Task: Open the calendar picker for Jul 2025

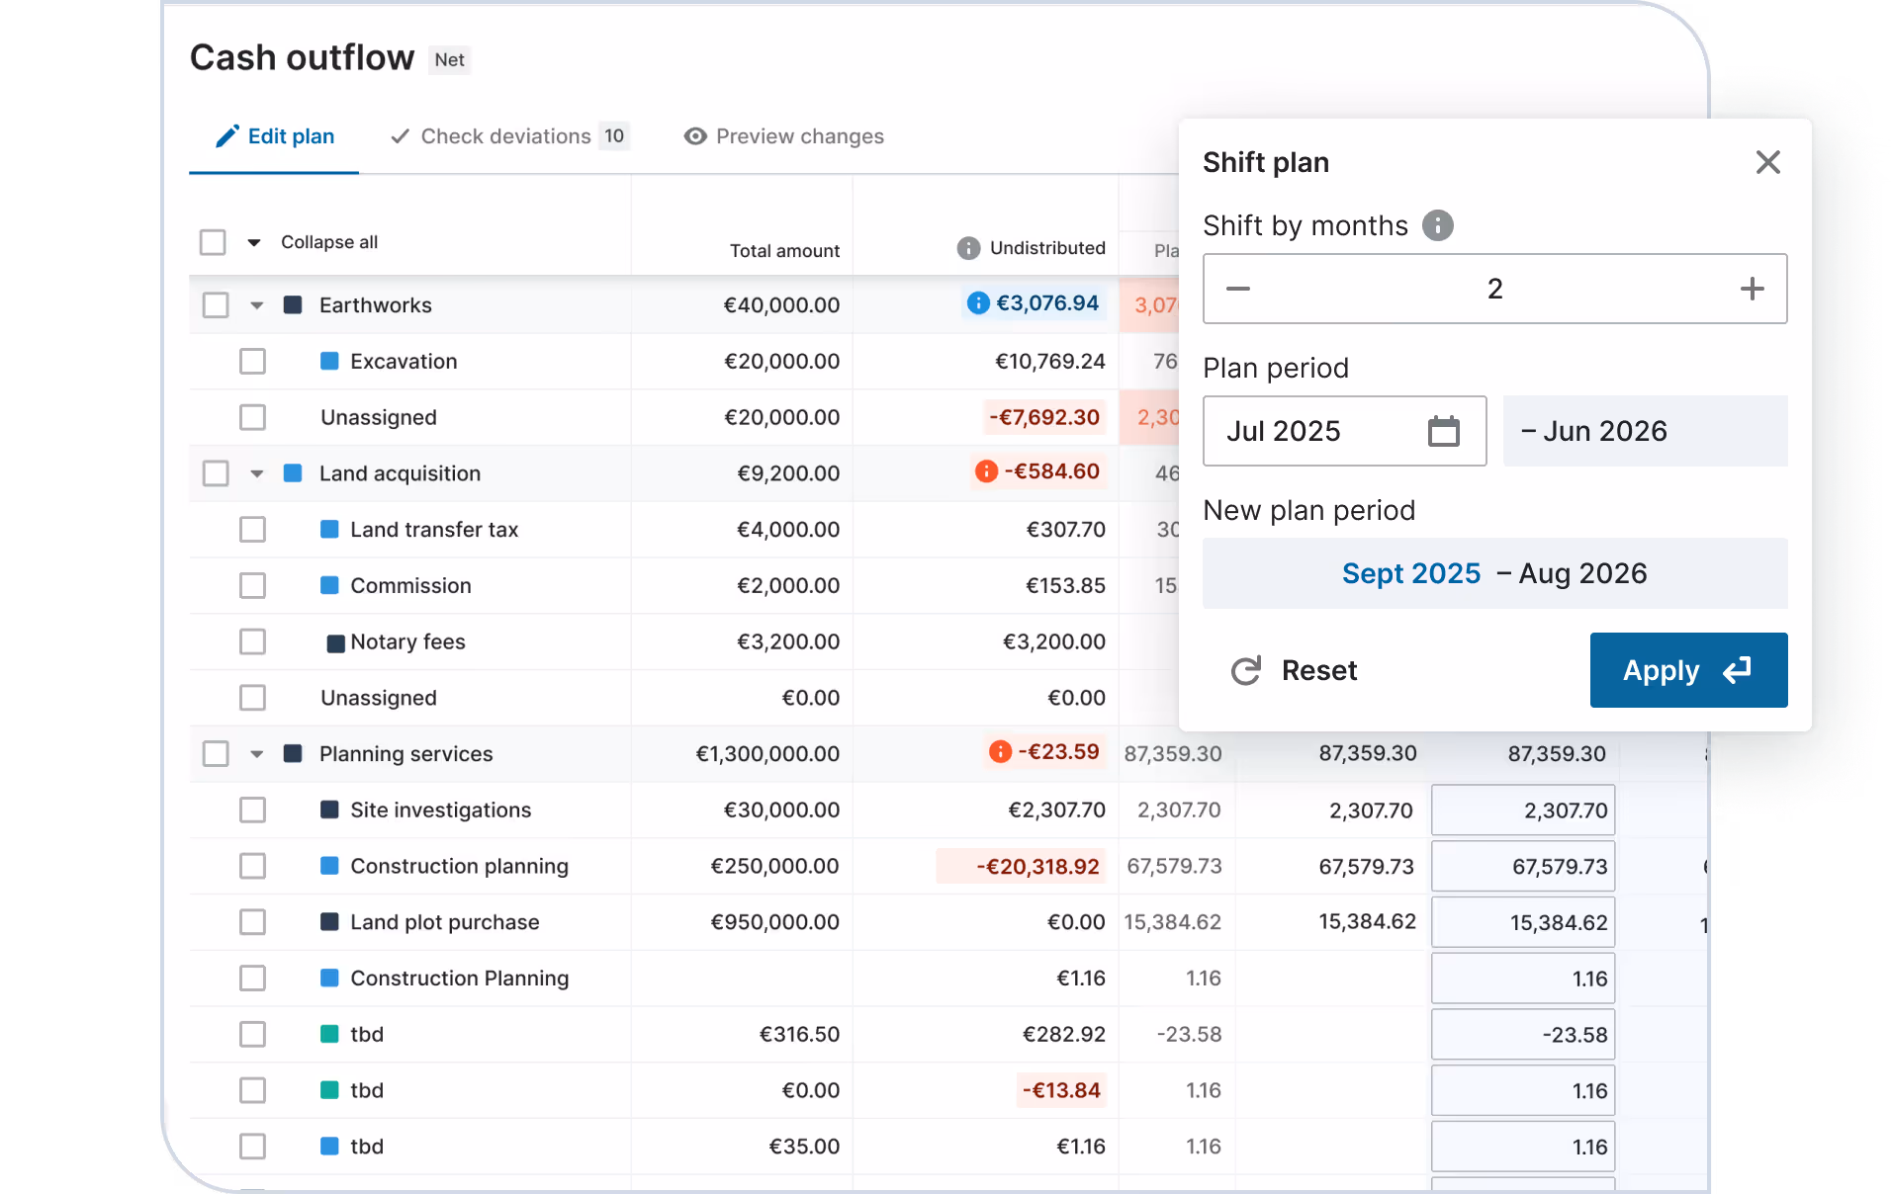Action: click(1443, 431)
